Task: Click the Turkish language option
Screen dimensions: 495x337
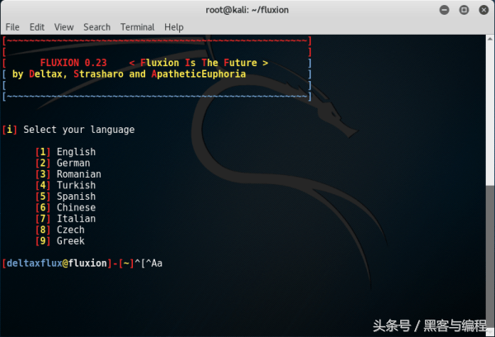Action: pos(66,185)
